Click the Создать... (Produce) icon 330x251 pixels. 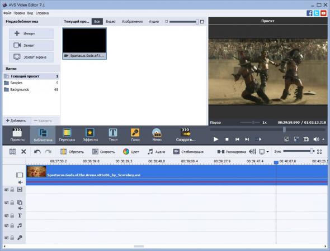[x=186, y=135]
